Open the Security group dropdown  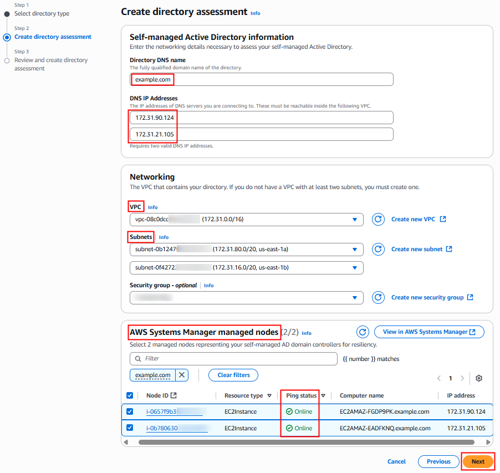click(x=247, y=298)
